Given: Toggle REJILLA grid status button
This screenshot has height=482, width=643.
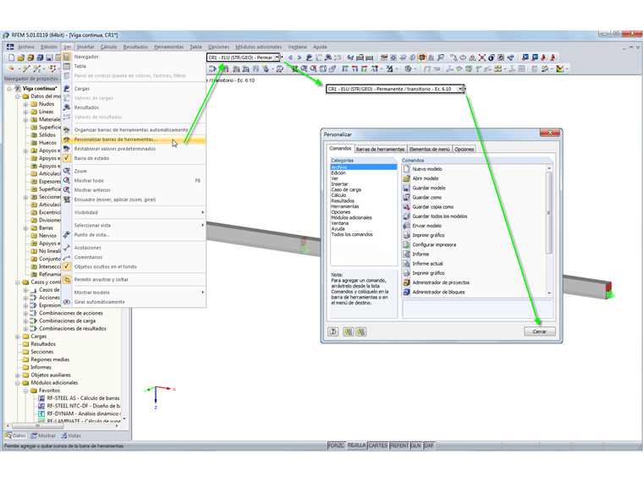Looking at the screenshot, I should click(356, 446).
